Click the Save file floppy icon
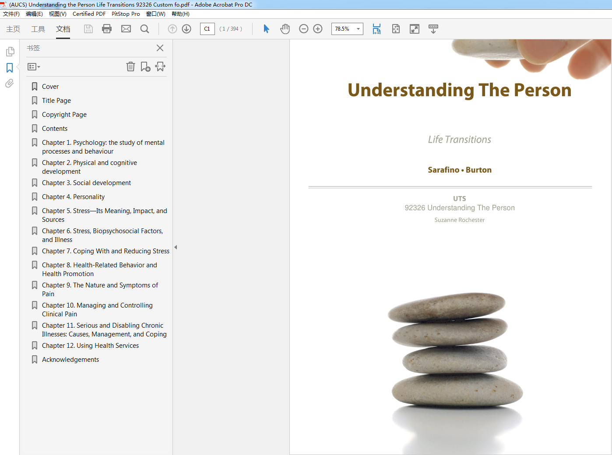612x455 pixels. [x=88, y=29]
